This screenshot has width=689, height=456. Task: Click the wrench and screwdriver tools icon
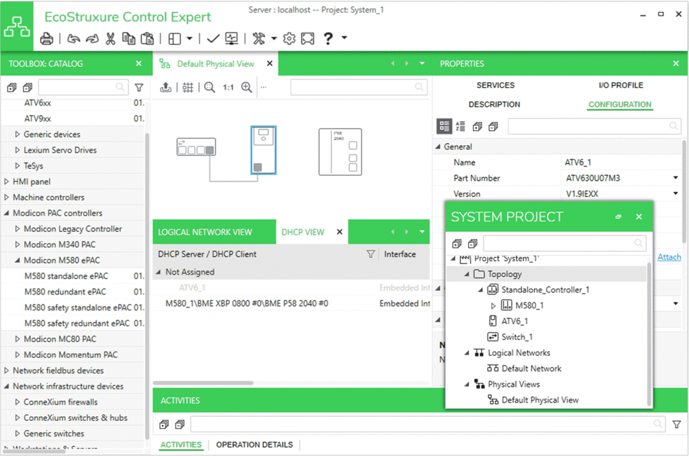click(259, 39)
